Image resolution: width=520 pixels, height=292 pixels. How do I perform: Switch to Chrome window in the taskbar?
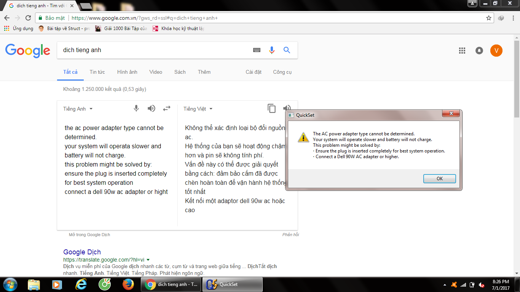pyautogui.click(x=171, y=284)
